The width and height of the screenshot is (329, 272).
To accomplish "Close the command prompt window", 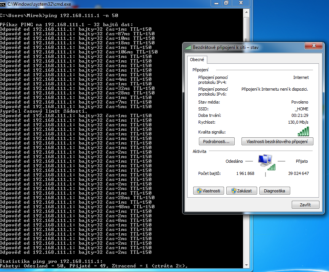I will point(240,3).
